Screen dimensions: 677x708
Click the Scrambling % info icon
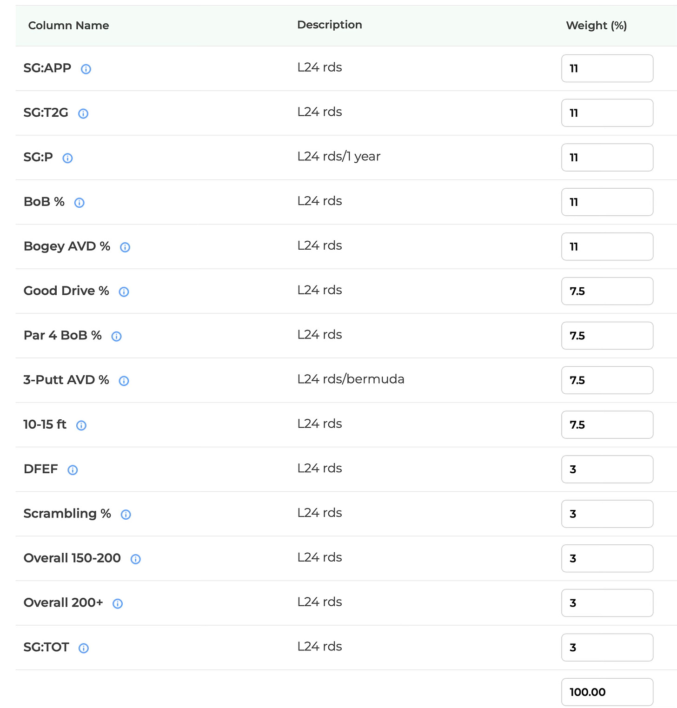(126, 515)
